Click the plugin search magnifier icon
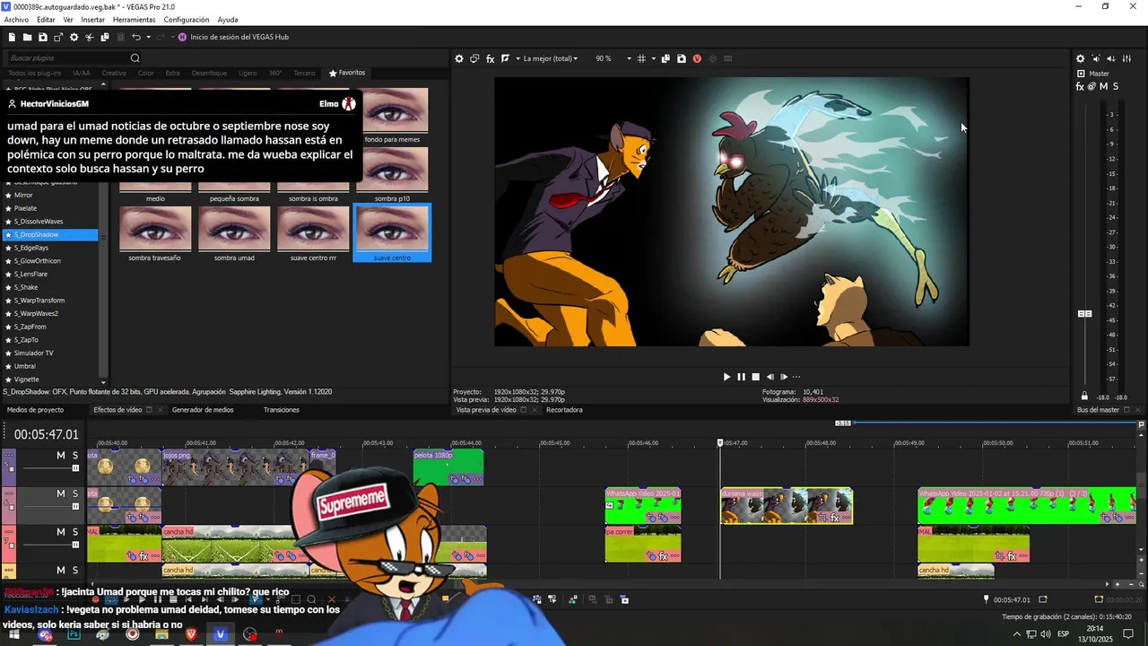The width and height of the screenshot is (1148, 646). click(135, 58)
